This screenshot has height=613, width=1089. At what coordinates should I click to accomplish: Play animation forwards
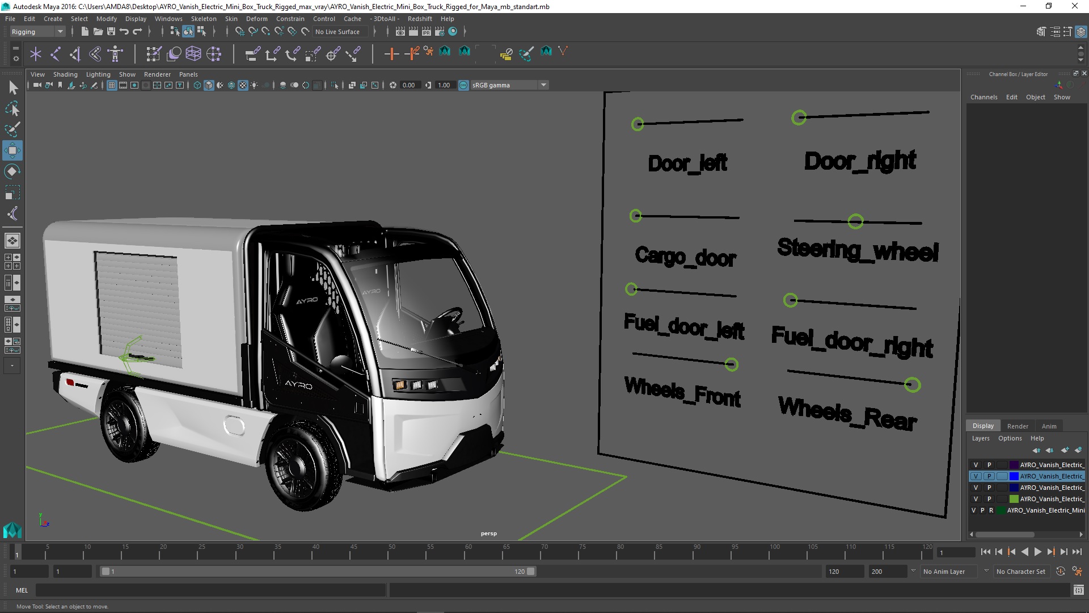1037,552
